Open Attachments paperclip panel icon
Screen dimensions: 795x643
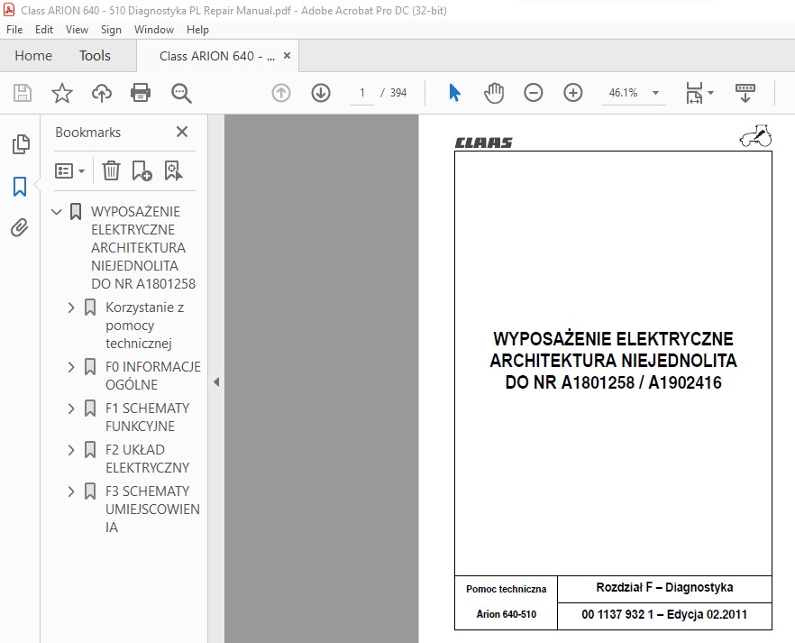point(20,227)
